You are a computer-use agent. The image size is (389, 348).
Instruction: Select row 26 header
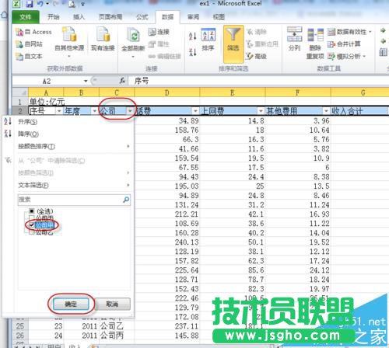[x=20, y=336]
